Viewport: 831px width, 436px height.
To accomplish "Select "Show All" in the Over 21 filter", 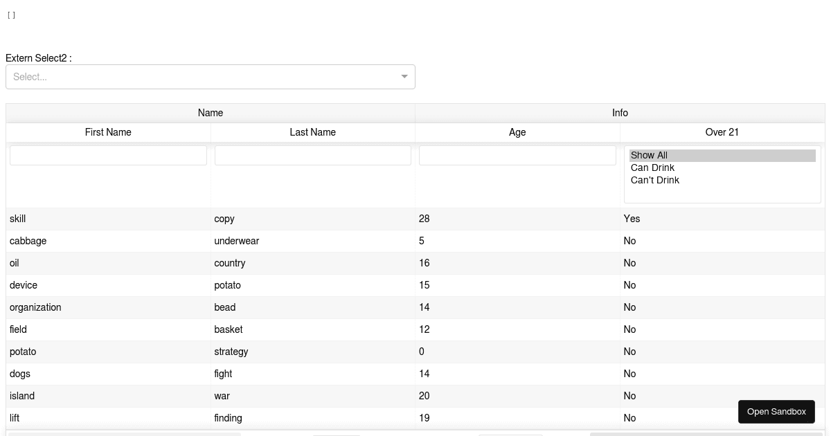I will tap(649, 155).
